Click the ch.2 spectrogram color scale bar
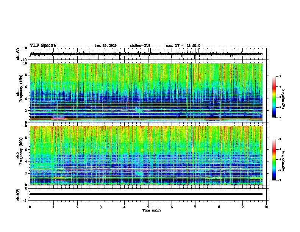Image resolution: width=300 pixels, height=232 pixels. pos(274,160)
